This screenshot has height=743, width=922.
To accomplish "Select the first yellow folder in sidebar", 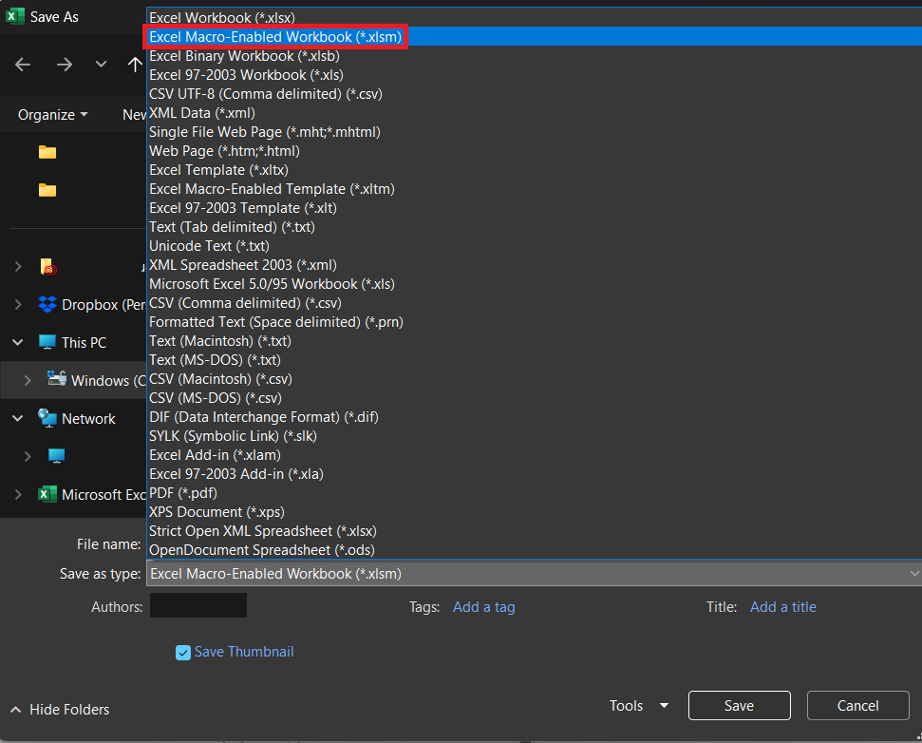I will pos(47,152).
